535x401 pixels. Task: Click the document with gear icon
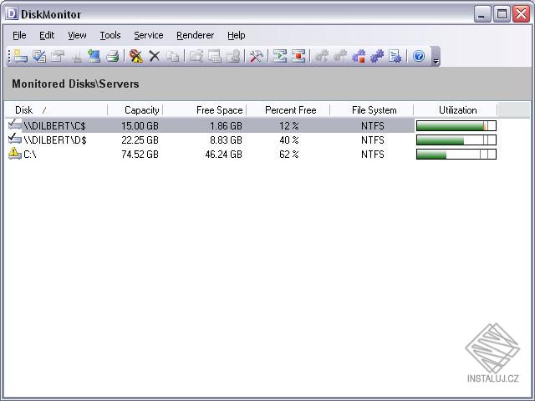(x=395, y=56)
